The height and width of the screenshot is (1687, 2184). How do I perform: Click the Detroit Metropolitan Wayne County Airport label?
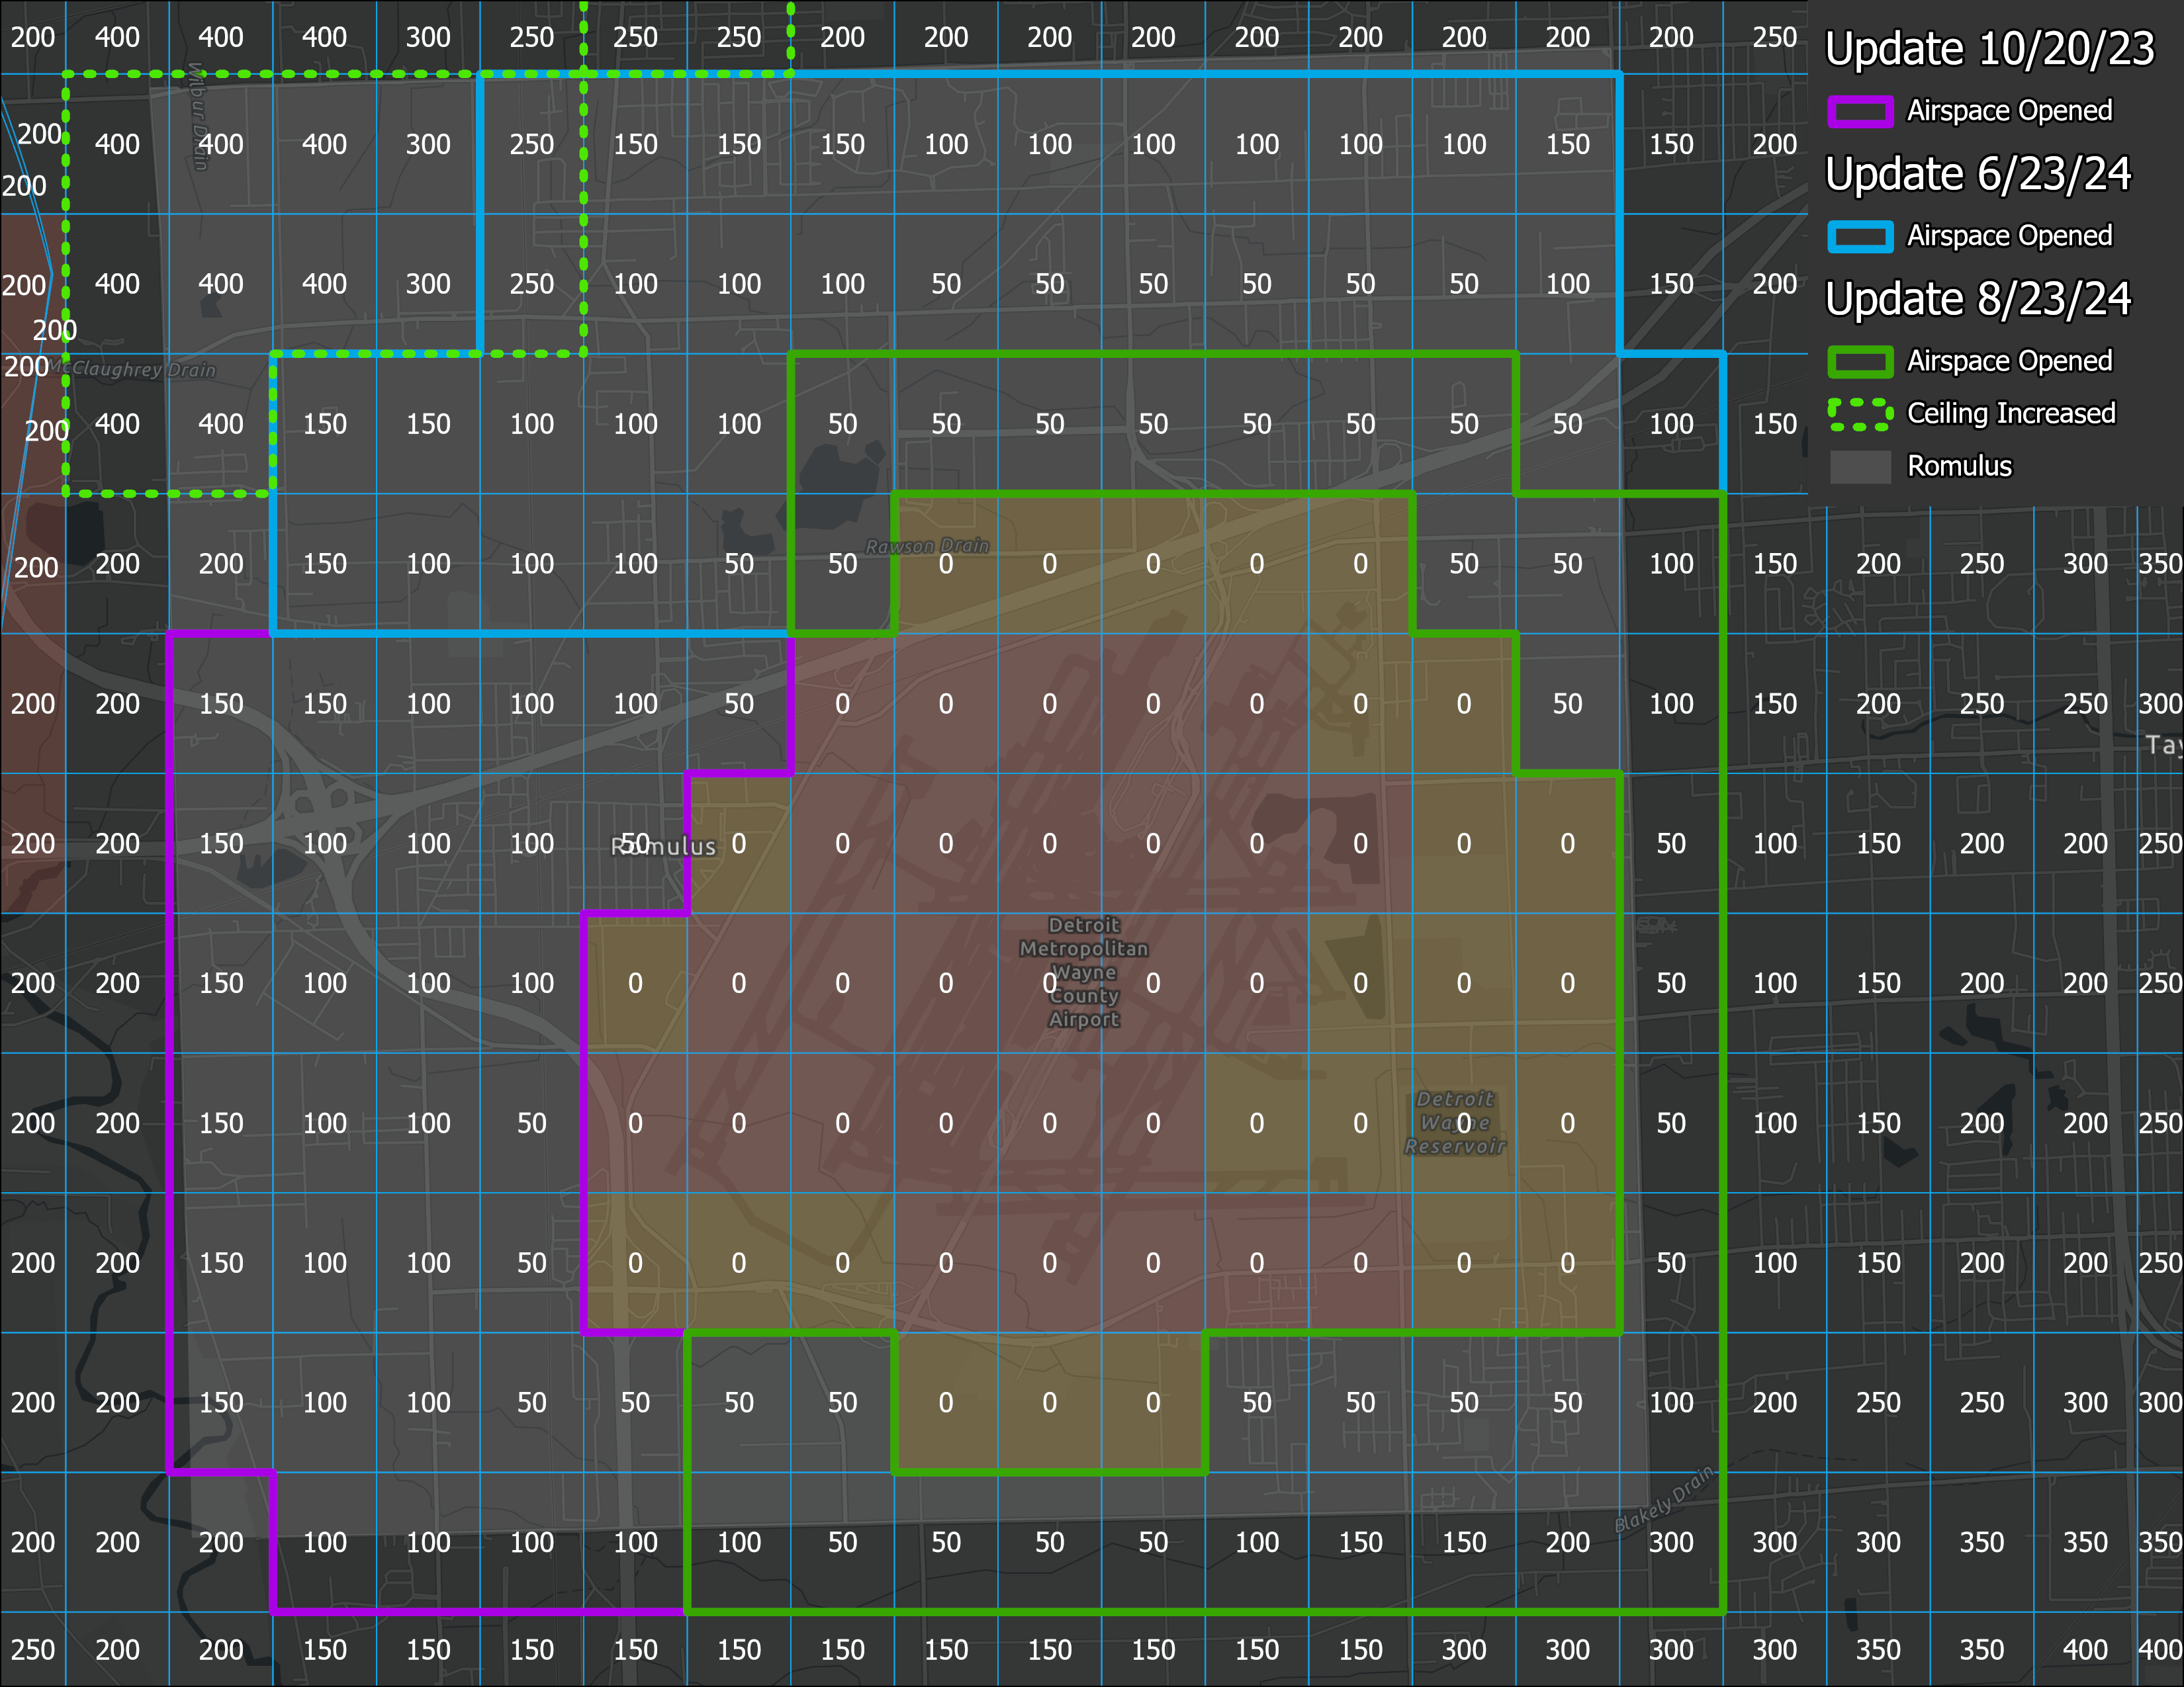click(x=1084, y=971)
